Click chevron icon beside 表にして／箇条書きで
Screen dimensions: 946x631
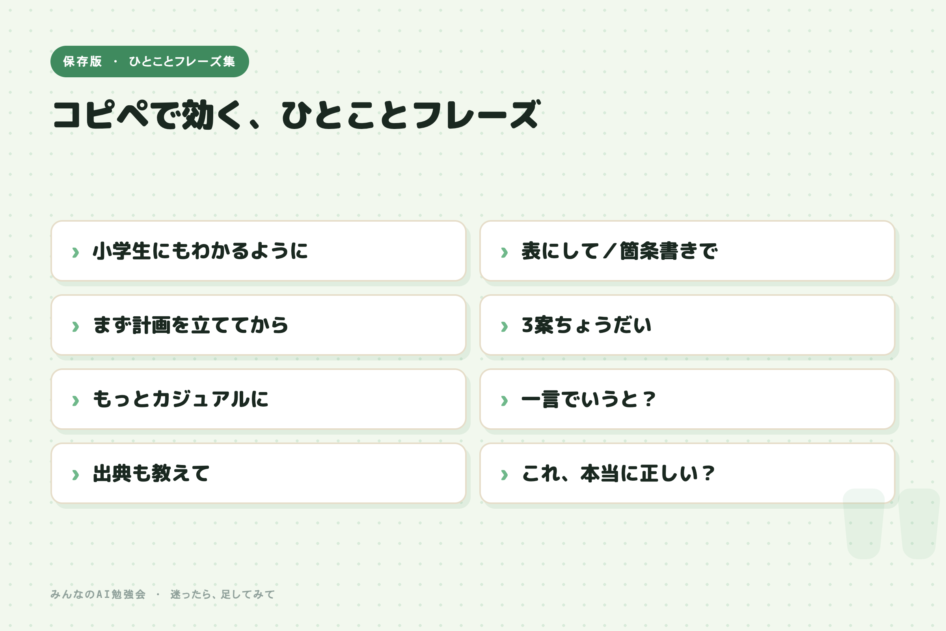[505, 252]
